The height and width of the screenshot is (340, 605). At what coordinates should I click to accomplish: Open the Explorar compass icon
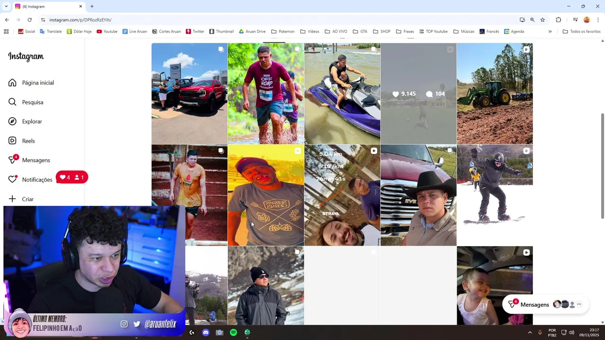click(13, 121)
